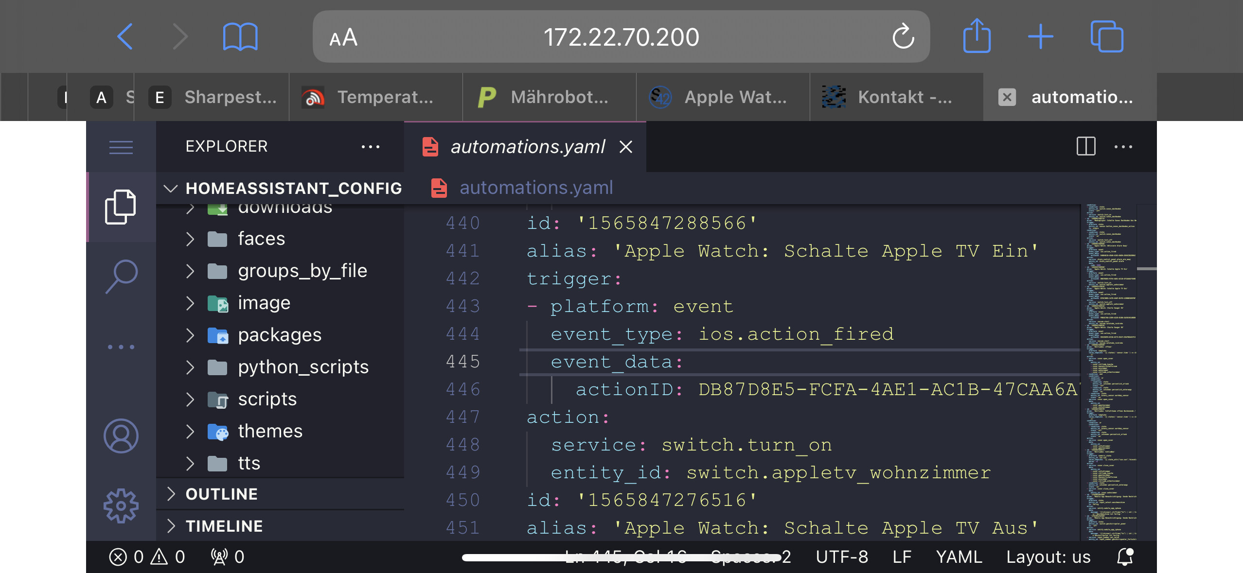Click line number 446 in gutter
Screen dimensions: 1243x573
[463, 389]
